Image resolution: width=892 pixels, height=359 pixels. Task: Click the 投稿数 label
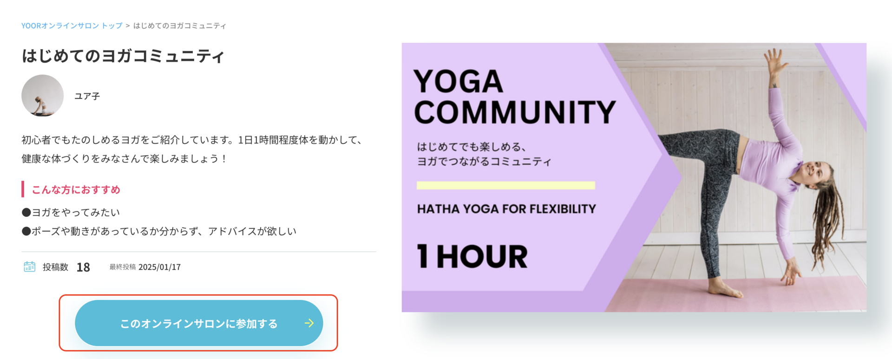click(55, 267)
